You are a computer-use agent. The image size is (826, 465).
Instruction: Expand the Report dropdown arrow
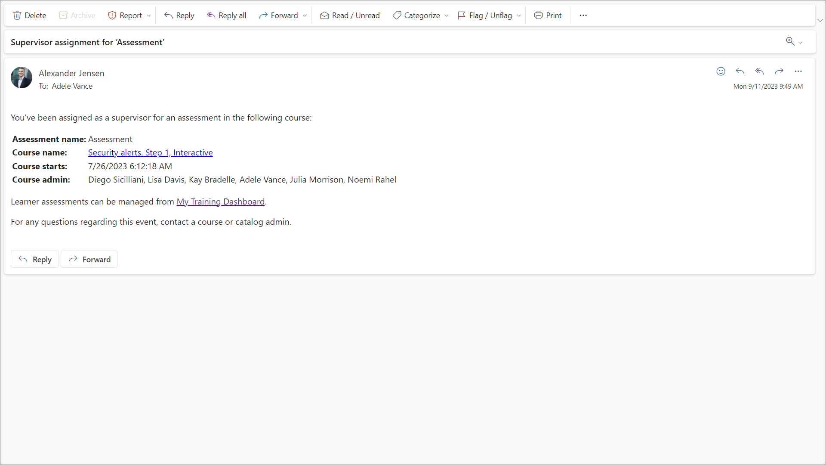tap(149, 15)
